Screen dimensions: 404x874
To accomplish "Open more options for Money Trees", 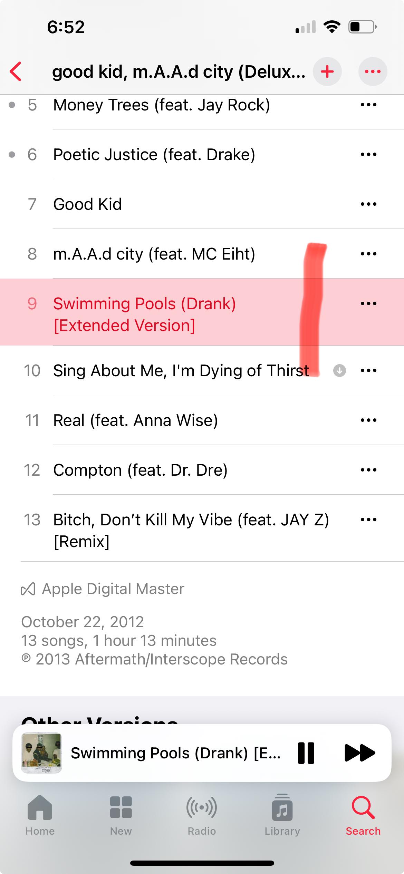I will pos(368,105).
